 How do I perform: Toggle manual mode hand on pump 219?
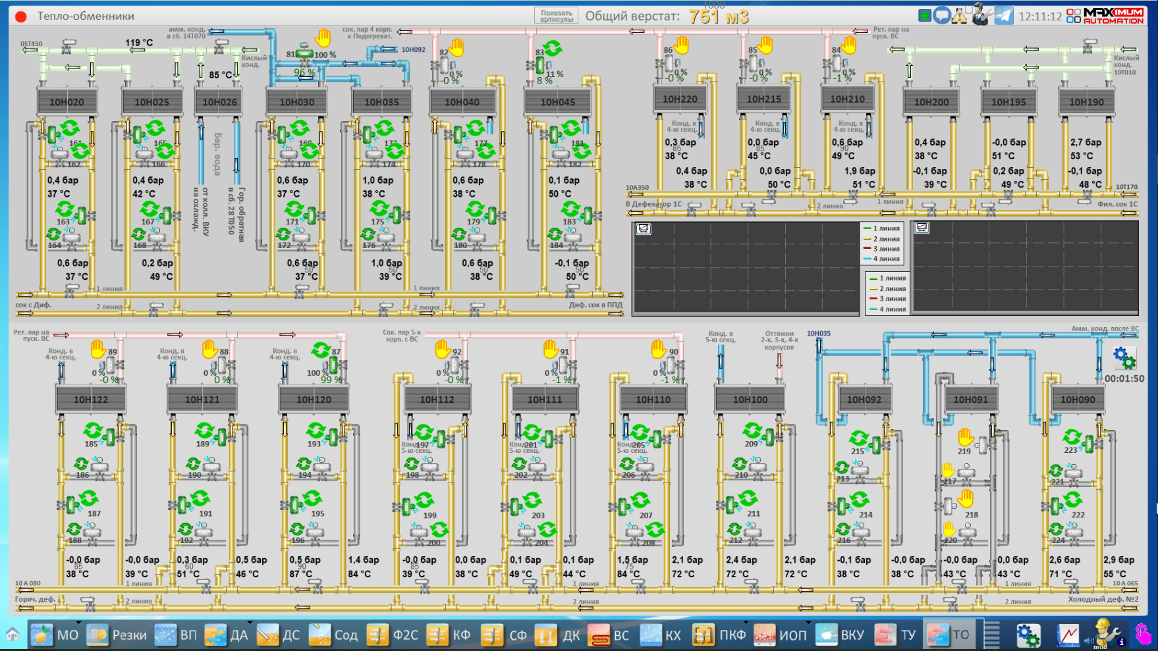pyautogui.click(x=966, y=436)
